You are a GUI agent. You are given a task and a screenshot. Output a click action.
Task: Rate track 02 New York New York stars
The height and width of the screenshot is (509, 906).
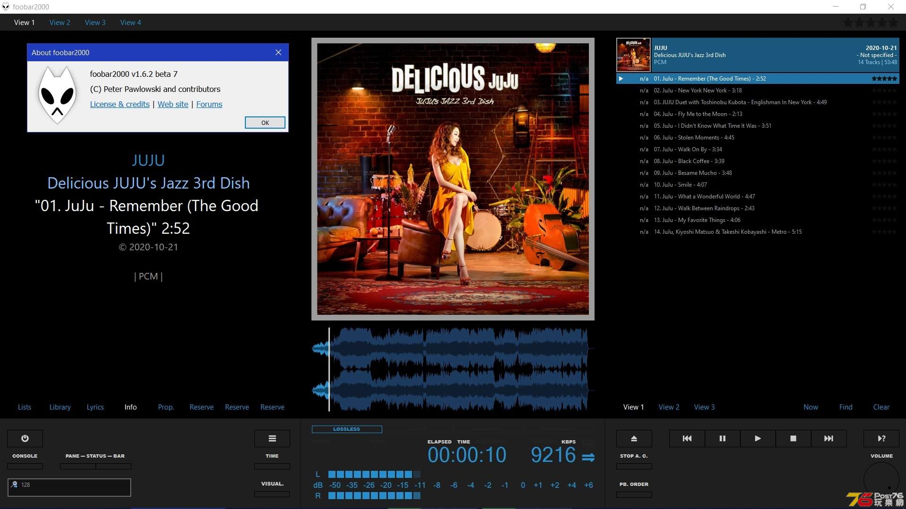(x=884, y=90)
